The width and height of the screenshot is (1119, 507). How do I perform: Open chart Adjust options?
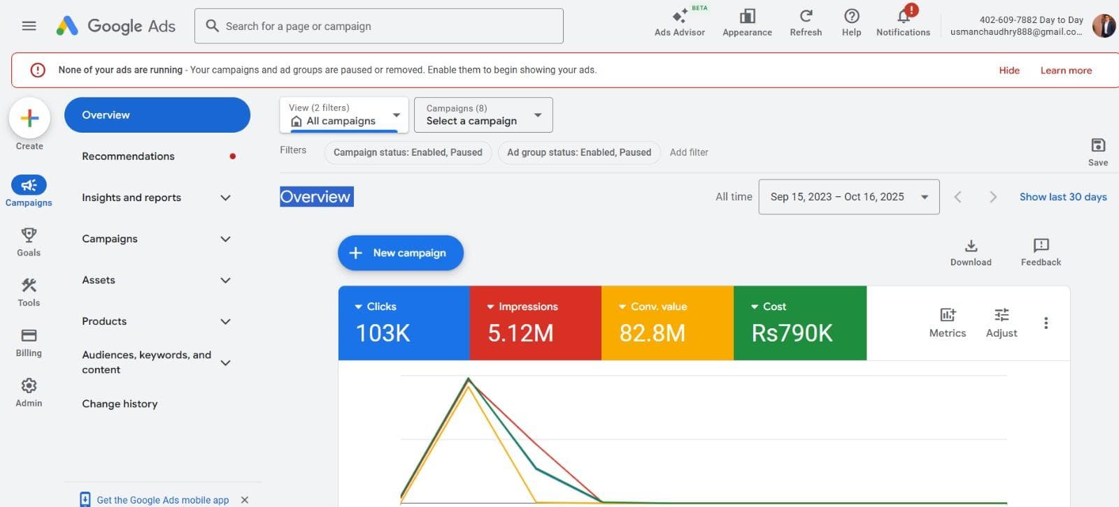tap(1002, 323)
